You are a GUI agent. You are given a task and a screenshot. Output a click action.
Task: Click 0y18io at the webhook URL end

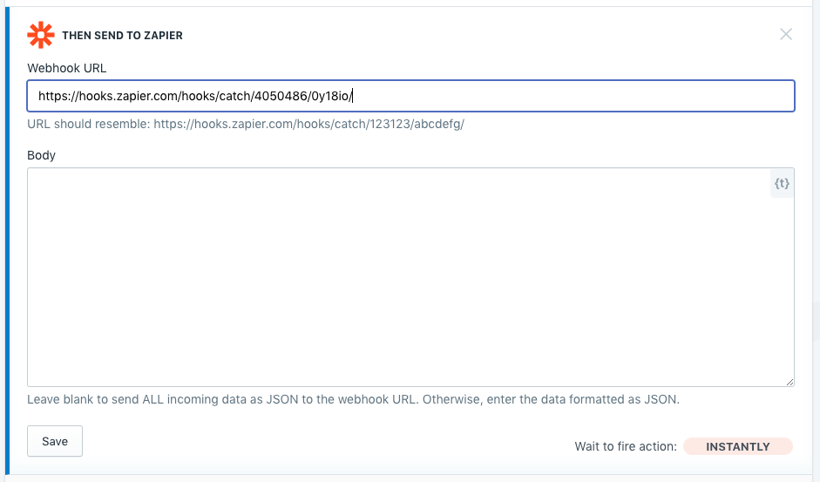tap(330, 96)
